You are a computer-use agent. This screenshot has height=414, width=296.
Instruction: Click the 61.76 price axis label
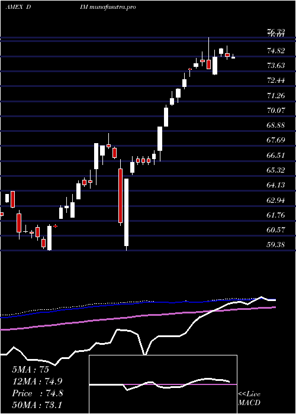276,215
